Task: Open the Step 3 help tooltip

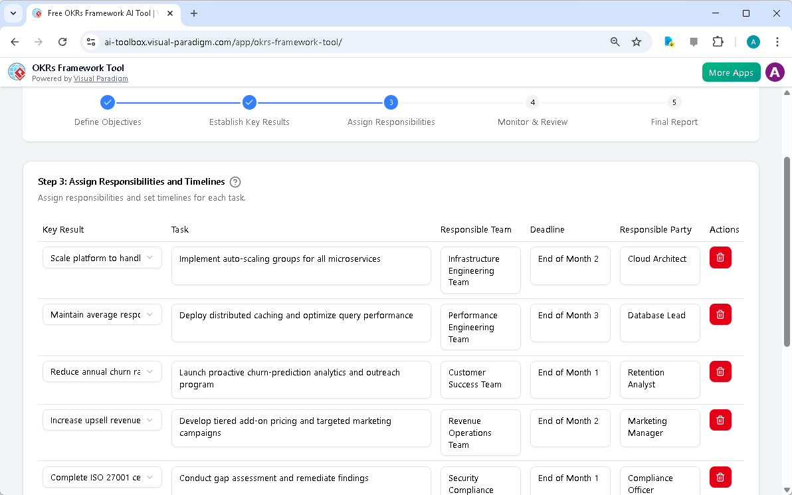Action: 235,181
